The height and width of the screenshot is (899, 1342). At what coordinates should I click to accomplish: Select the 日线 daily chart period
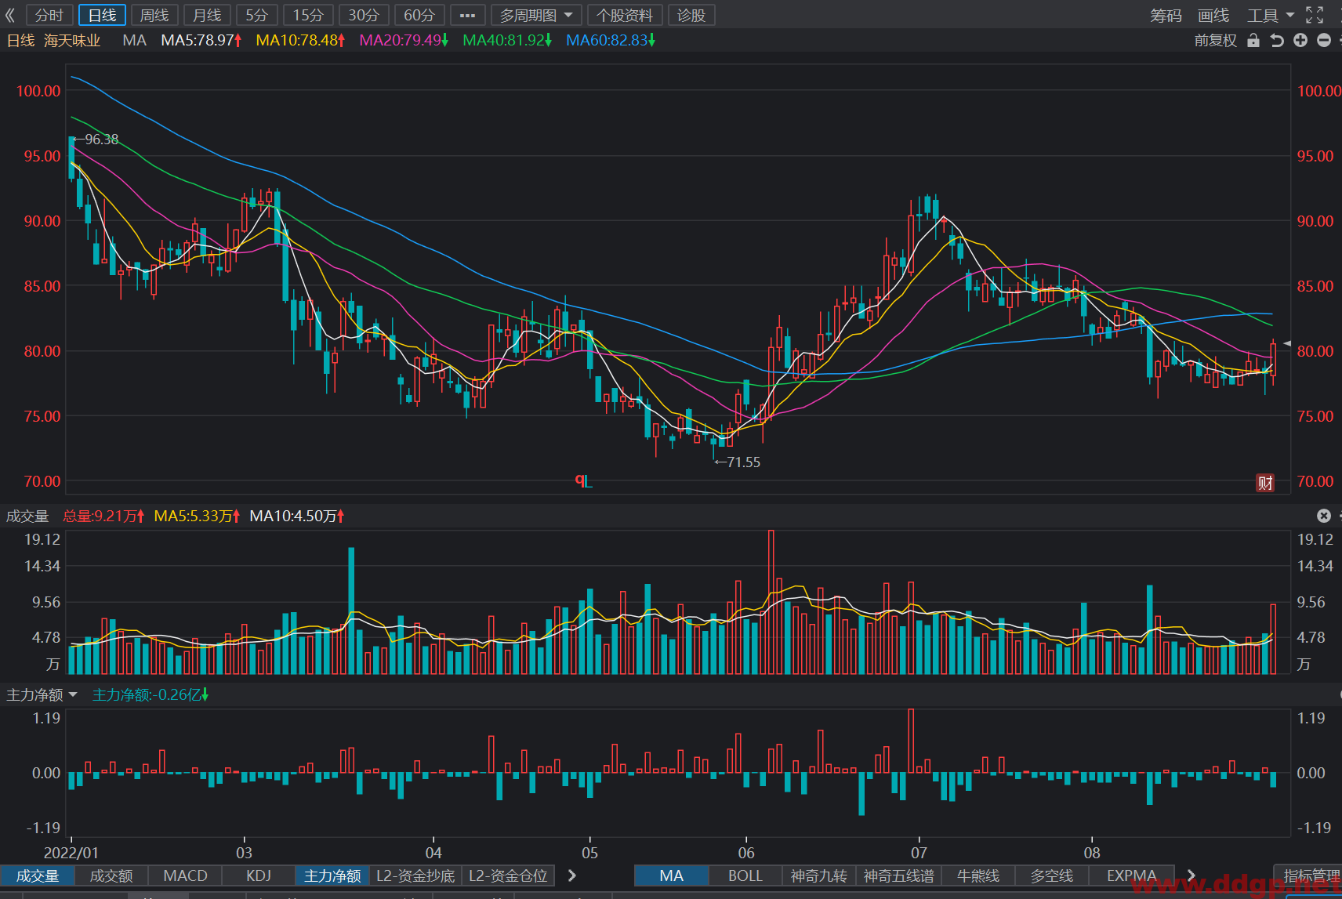click(102, 15)
